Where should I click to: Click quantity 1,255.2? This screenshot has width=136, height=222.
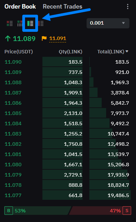click(x=73, y=134)
